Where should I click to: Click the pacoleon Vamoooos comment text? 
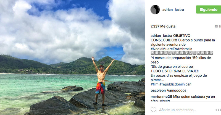178,90
